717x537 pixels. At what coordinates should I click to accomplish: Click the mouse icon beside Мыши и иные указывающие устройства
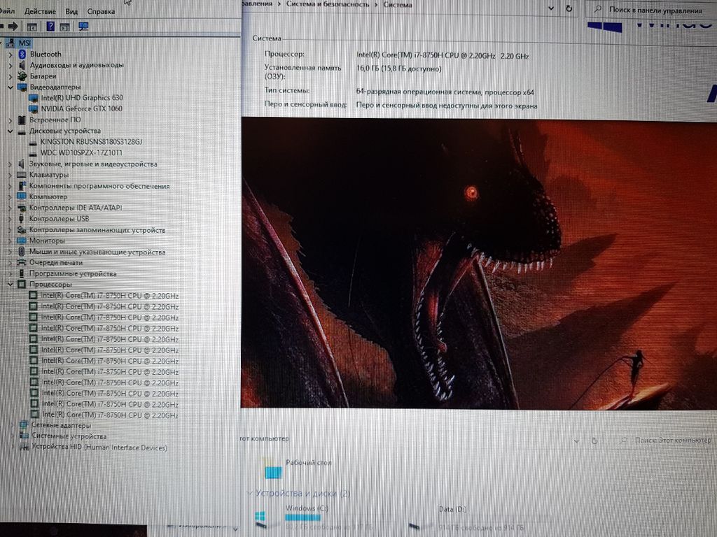tap(22, 252)
